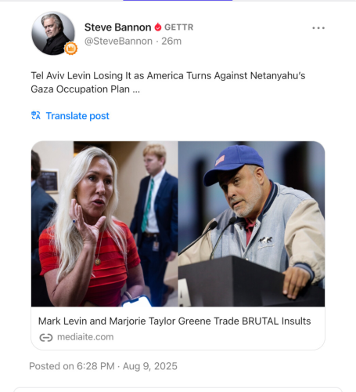
Task: Click the Posted on 6:28 PM date line
Action: (x=103, y=366)
